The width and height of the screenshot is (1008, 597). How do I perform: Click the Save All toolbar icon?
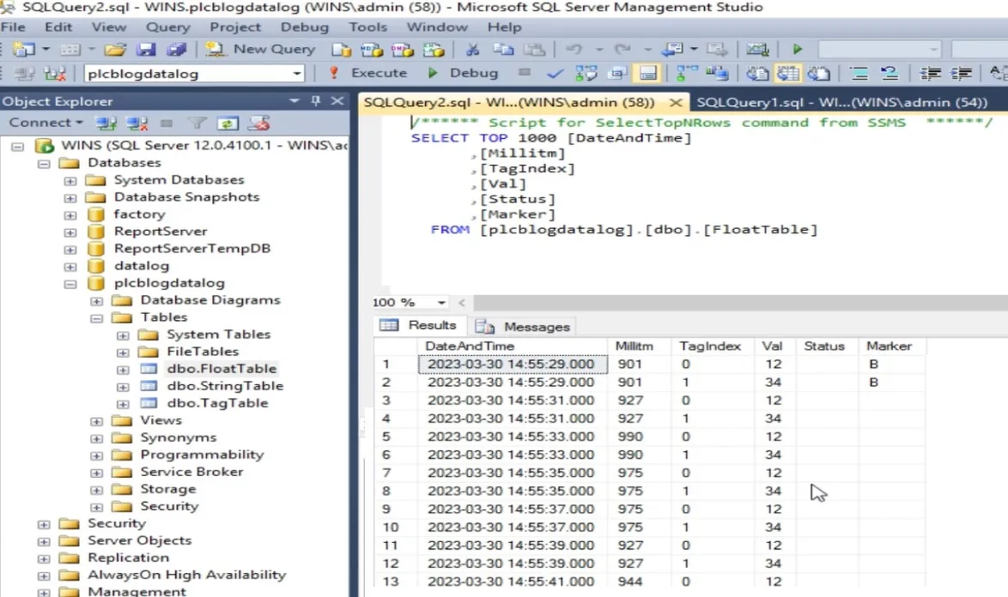pyautogui.click(x=175, y=49)
